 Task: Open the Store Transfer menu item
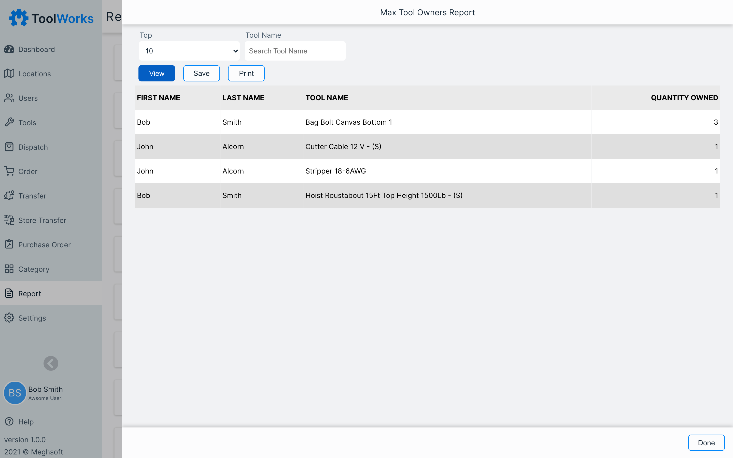coord(42,220)
